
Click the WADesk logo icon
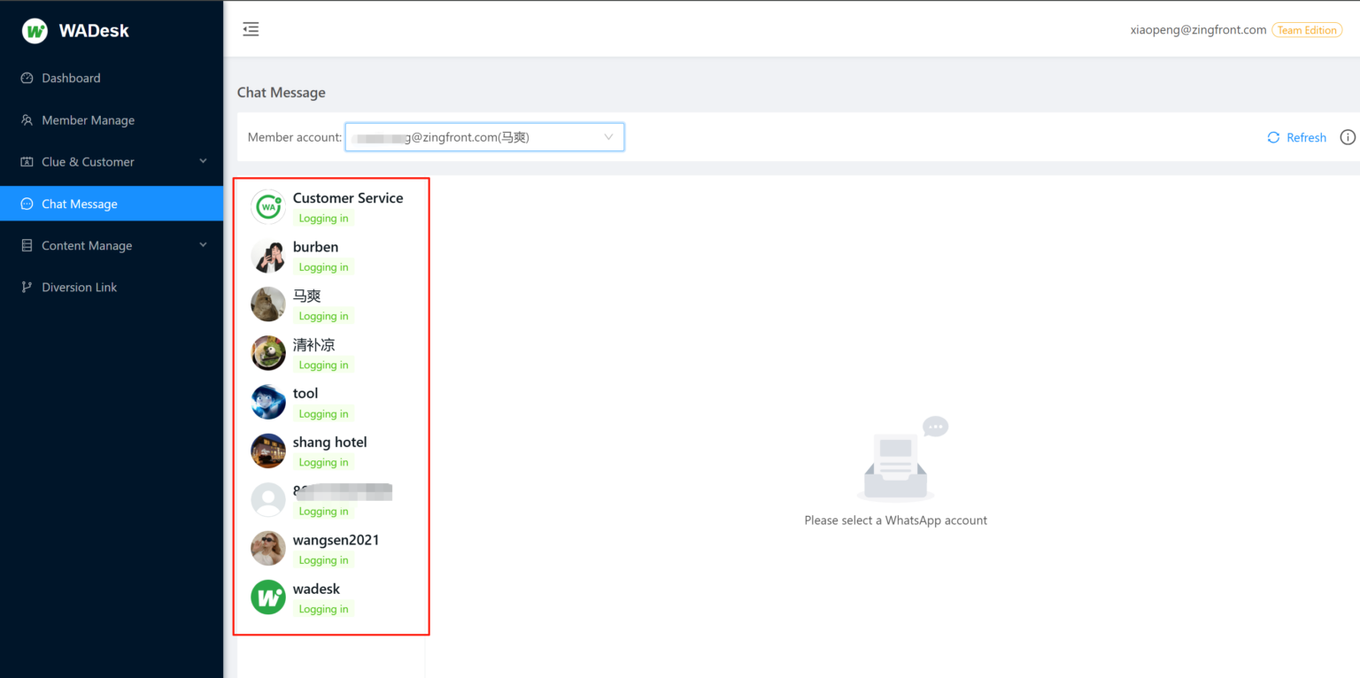(x=35, y=31)
